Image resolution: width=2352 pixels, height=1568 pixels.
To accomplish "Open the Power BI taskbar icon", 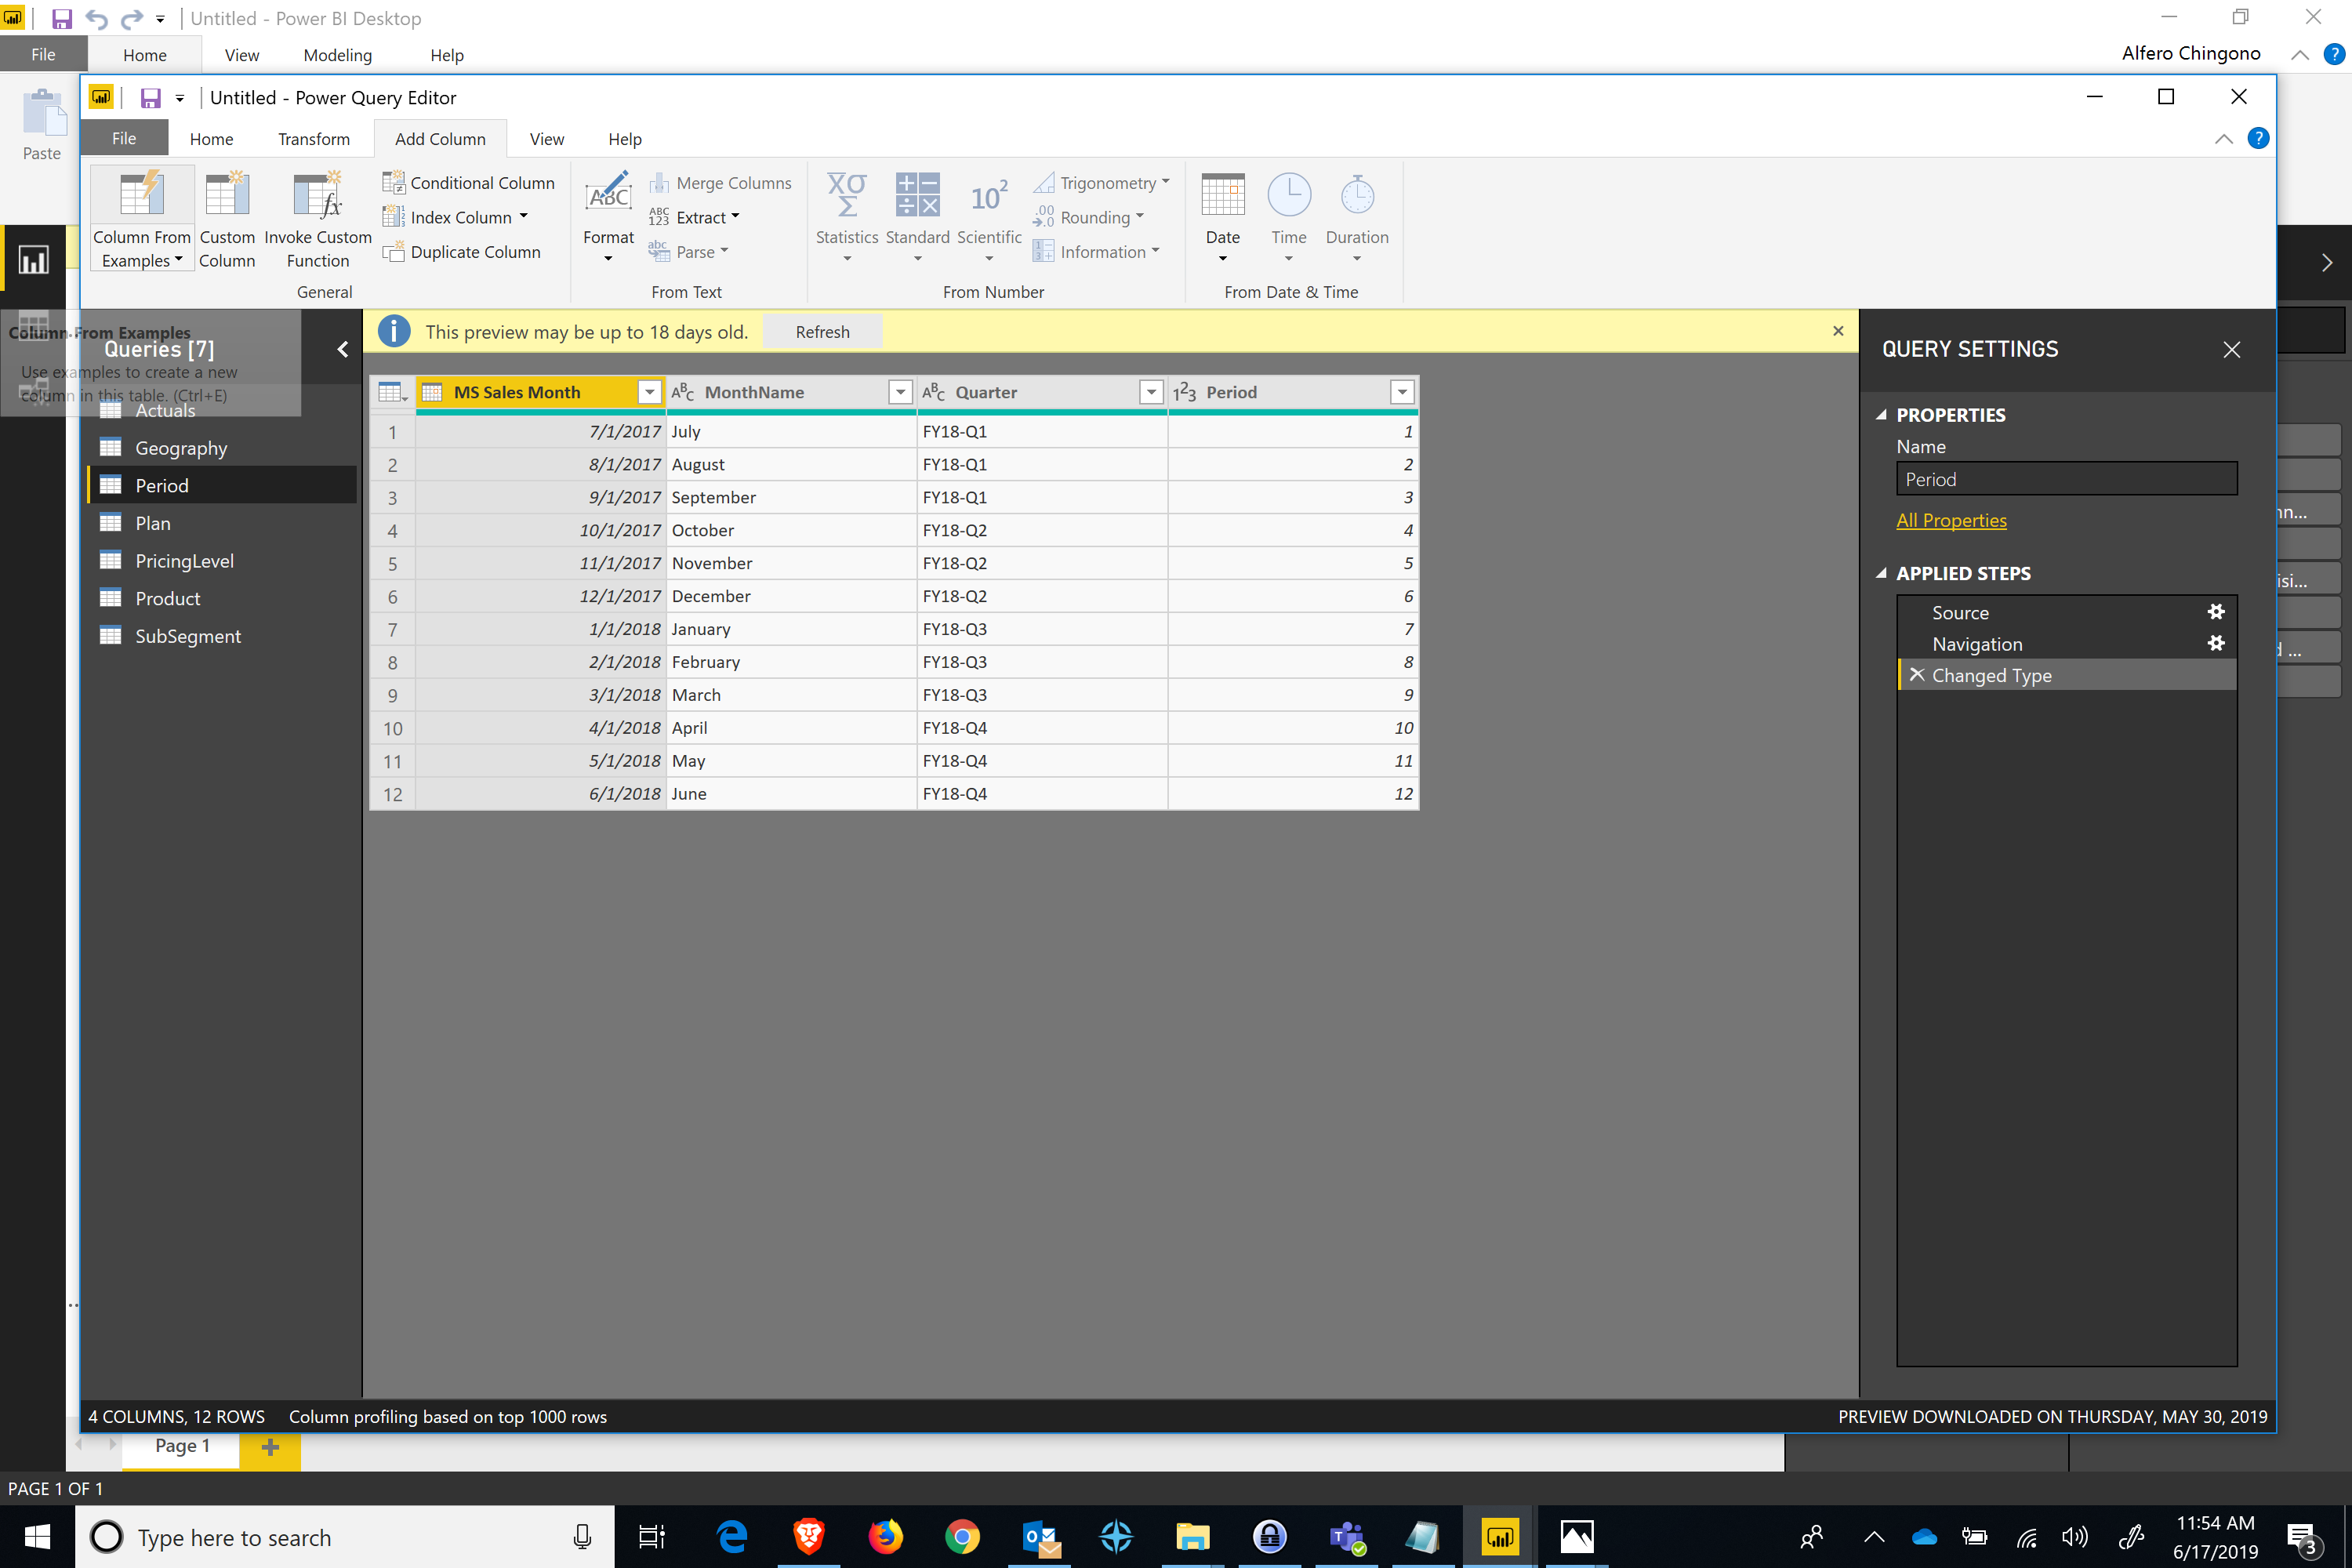I will [1499, 1536].
